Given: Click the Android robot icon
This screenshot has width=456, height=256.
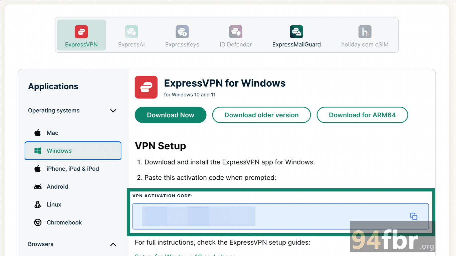Looking at the screenshot, I should click(x=38, y=187).
